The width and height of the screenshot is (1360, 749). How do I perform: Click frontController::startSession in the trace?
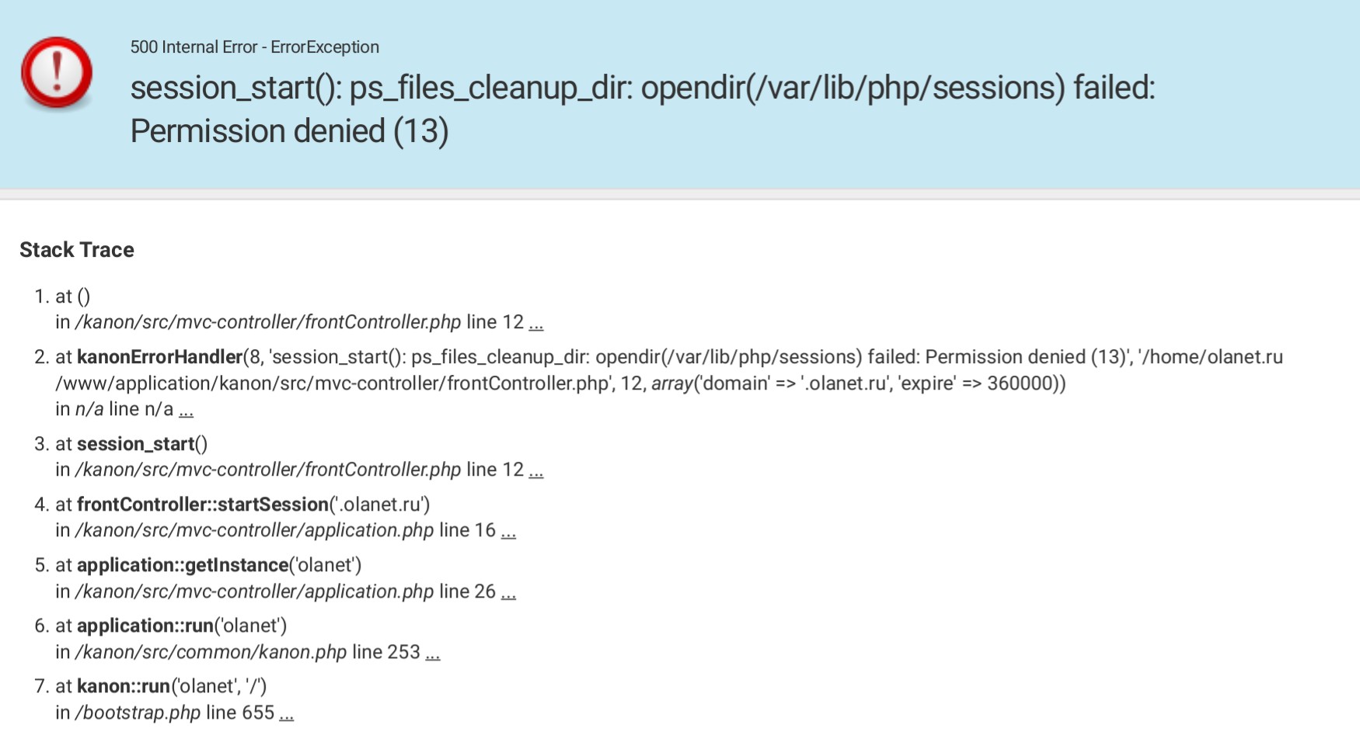pyautogui.click(x=203, y=505)
